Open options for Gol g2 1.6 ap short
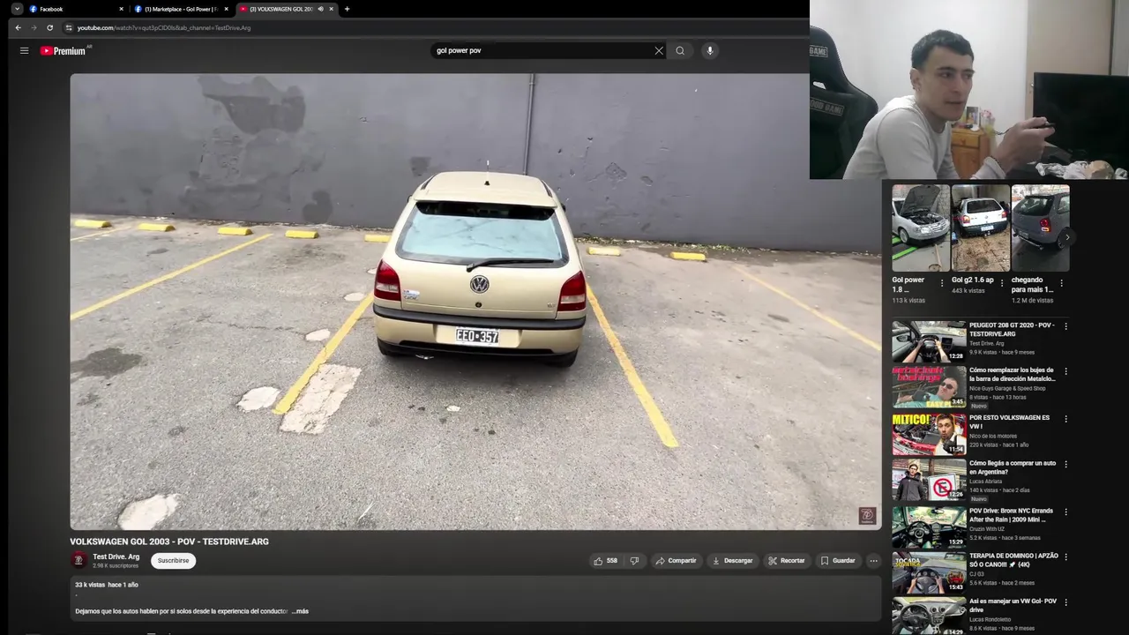This screenshot has height=635, width=1129. 1002,283
